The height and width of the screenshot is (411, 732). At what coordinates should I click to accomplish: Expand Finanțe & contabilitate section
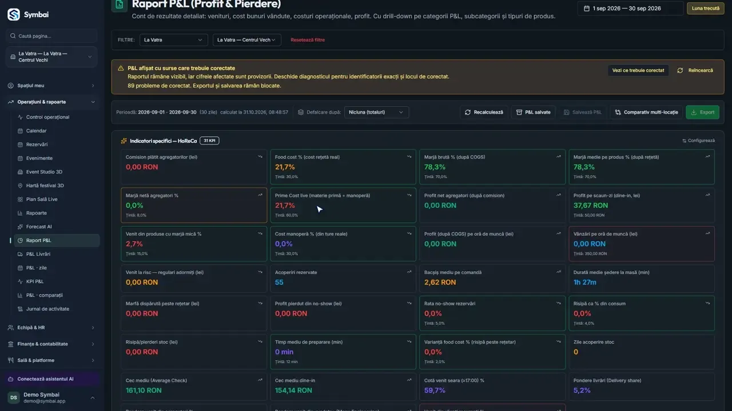51,344
